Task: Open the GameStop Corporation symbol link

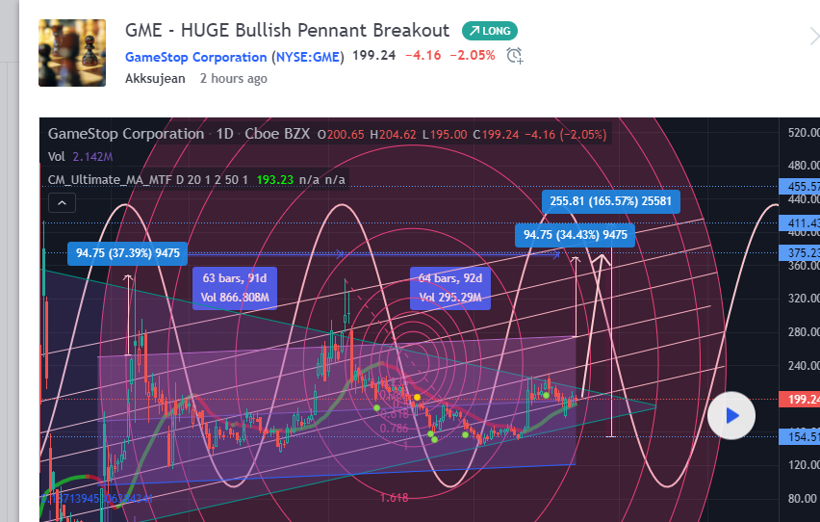Action: point(195,57)
